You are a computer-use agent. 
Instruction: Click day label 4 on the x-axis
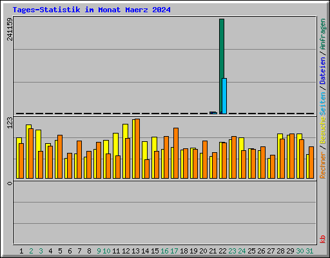(x=50, y=251)
